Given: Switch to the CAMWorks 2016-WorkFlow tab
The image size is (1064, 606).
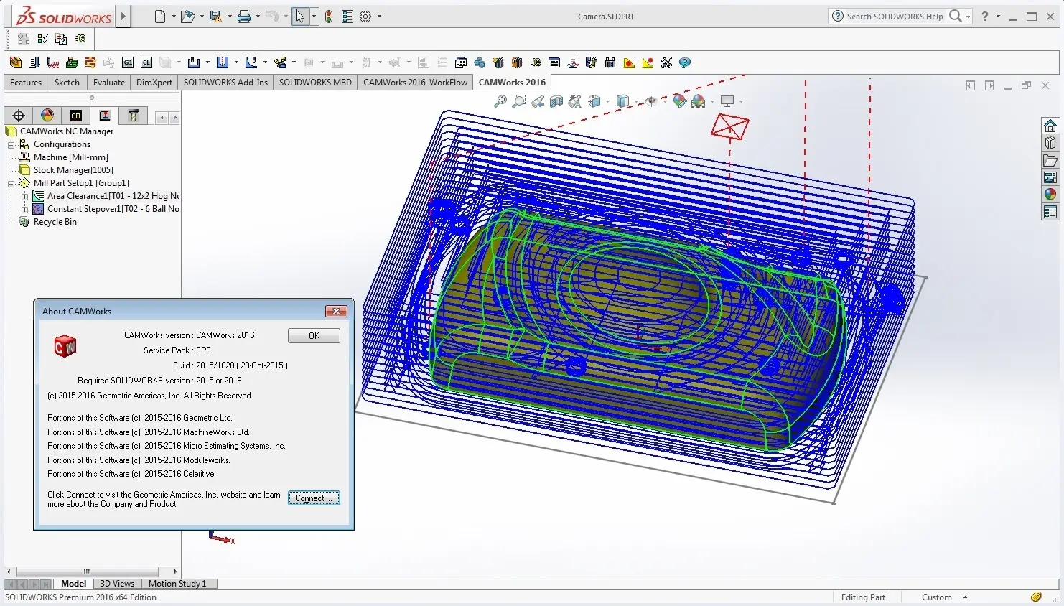Looking at the screenshot, I should point(415,83).
